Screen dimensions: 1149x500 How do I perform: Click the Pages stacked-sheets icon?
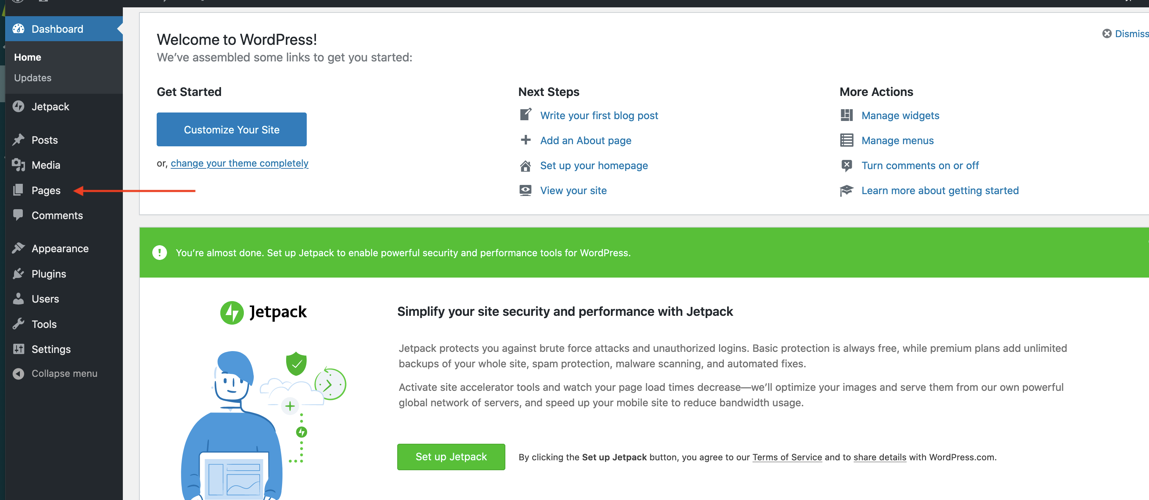click(18, 190)
